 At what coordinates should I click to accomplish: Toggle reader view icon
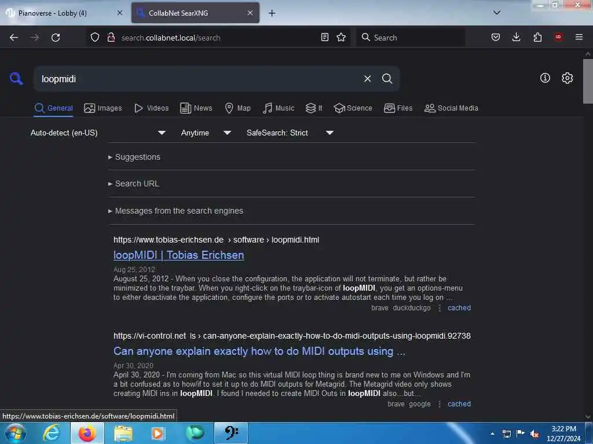(x=324, y=37)
